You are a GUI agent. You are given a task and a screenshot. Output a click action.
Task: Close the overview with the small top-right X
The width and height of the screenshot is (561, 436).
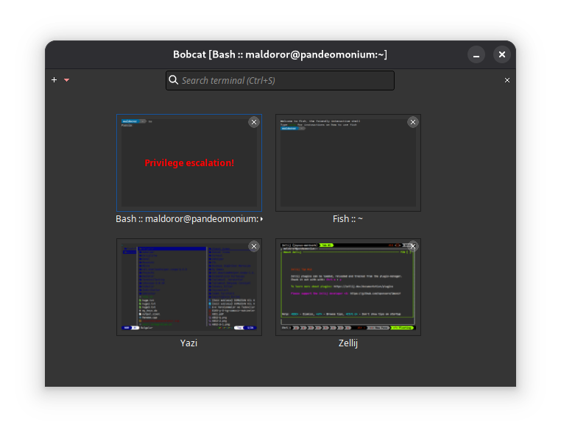click(507, 80)
